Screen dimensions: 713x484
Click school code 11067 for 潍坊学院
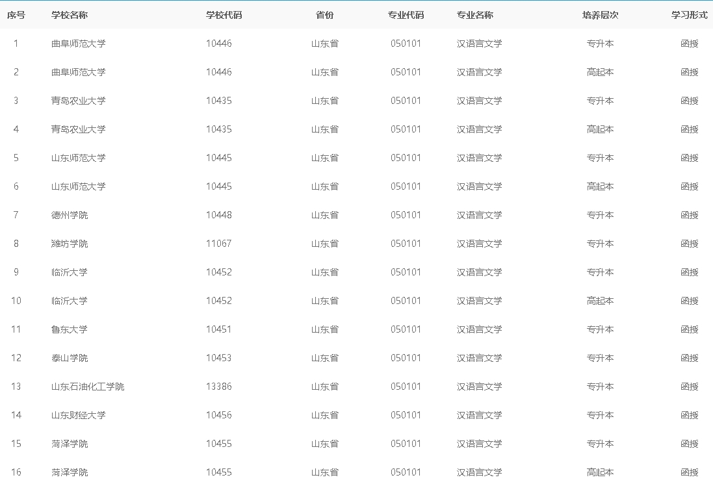coord(219,244)
